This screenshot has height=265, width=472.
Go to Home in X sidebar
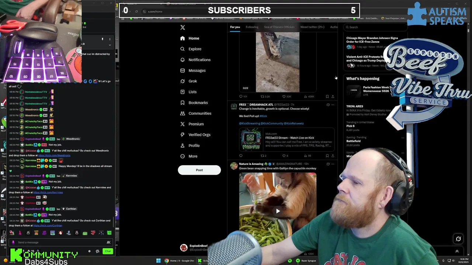tap(190, 38)
